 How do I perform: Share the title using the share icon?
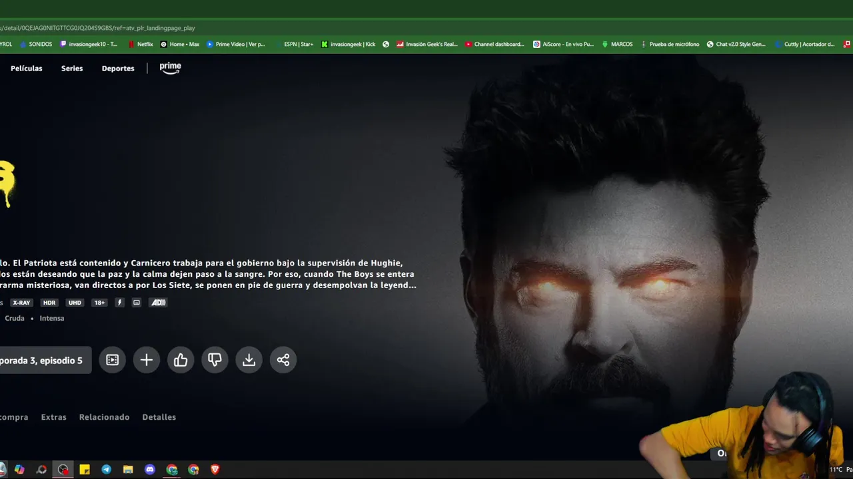pos(283,360)
